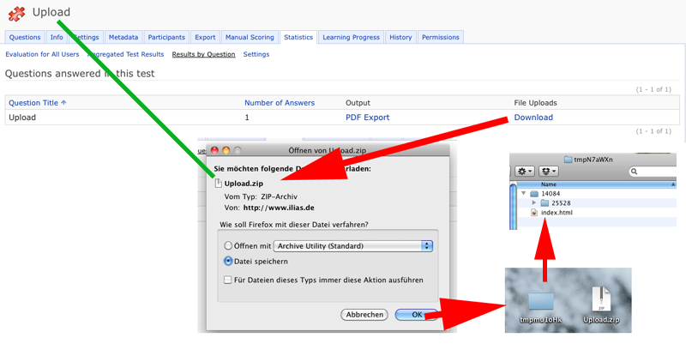
Task: Click the OK button in download dialog
Action: point(416,315)
